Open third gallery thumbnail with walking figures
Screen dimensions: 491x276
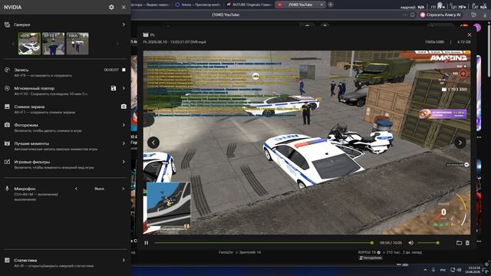pyautogui.click(x=77, y=44)
